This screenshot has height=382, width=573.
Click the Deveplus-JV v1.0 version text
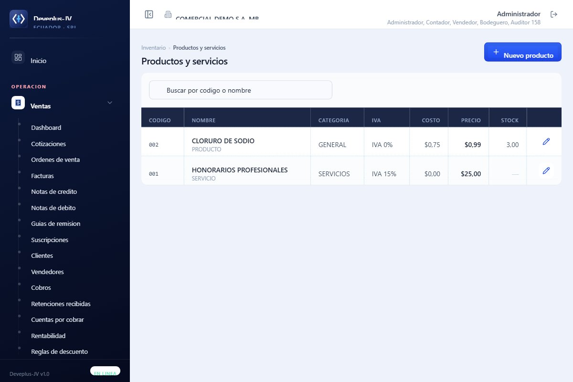click(29, 374)
